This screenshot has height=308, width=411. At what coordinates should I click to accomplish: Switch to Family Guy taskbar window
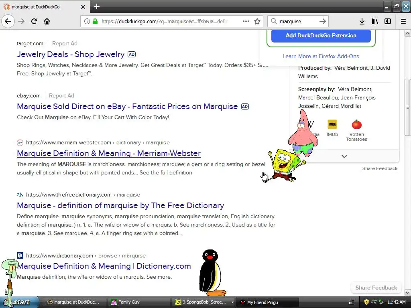tap(139, 302)
